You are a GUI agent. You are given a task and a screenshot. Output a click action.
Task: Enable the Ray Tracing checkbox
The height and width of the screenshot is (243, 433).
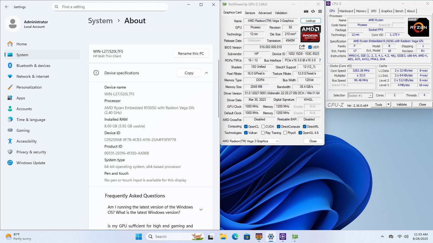[x=263, y=133]
